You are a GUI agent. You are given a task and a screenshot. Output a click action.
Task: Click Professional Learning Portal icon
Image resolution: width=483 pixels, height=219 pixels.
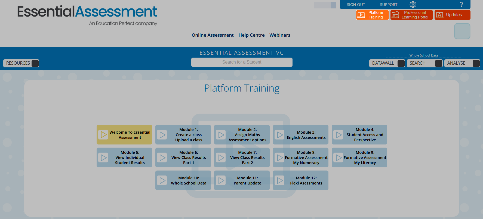pos(395,15)
